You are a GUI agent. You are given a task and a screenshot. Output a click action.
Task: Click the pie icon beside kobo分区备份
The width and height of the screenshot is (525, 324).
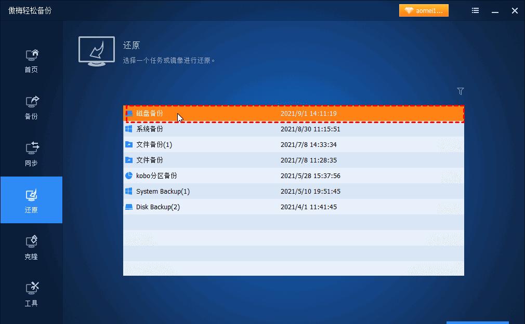[129, 176]
